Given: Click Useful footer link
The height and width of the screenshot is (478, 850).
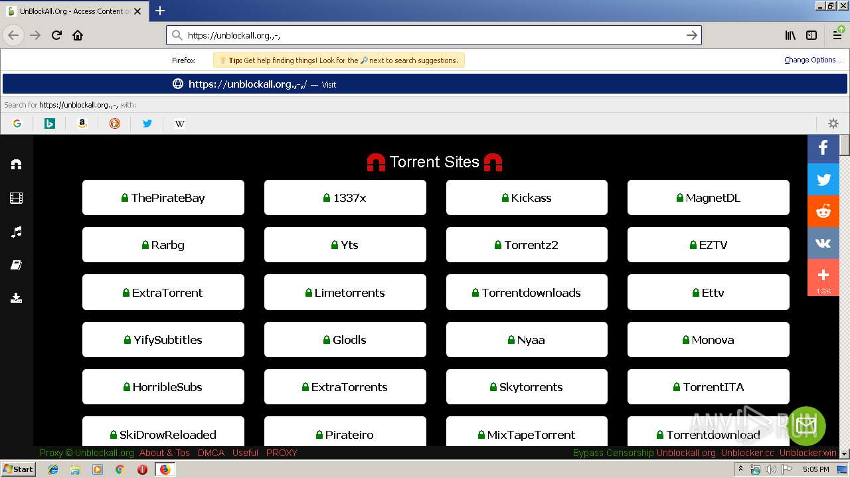Looking at the screenshot, I should [245, 453].
